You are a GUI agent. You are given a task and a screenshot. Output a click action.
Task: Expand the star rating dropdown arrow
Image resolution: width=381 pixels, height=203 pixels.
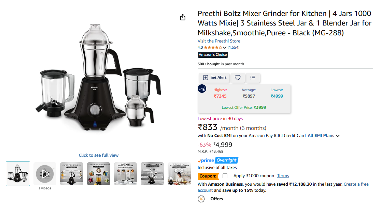point(225,47)
